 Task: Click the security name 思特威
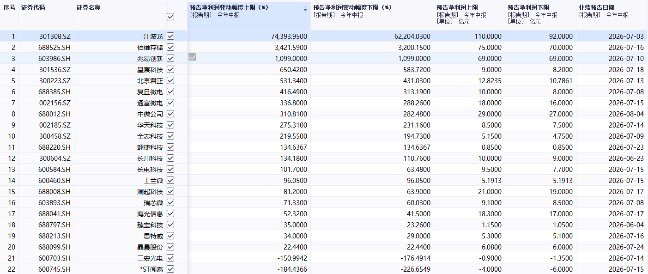tap(153, 236)
